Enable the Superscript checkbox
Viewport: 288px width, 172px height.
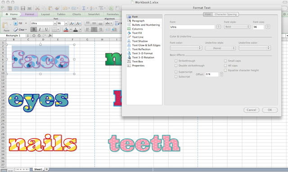click(x=176, y=72)
